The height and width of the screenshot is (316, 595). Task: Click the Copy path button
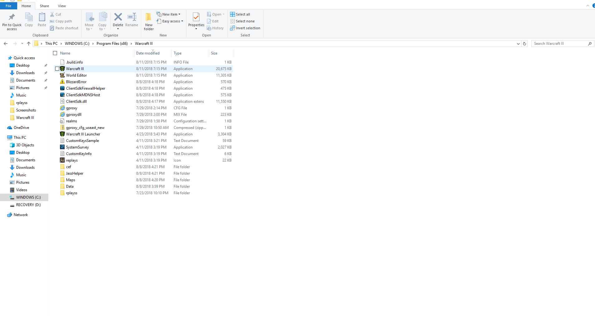[x=61, y=21]
